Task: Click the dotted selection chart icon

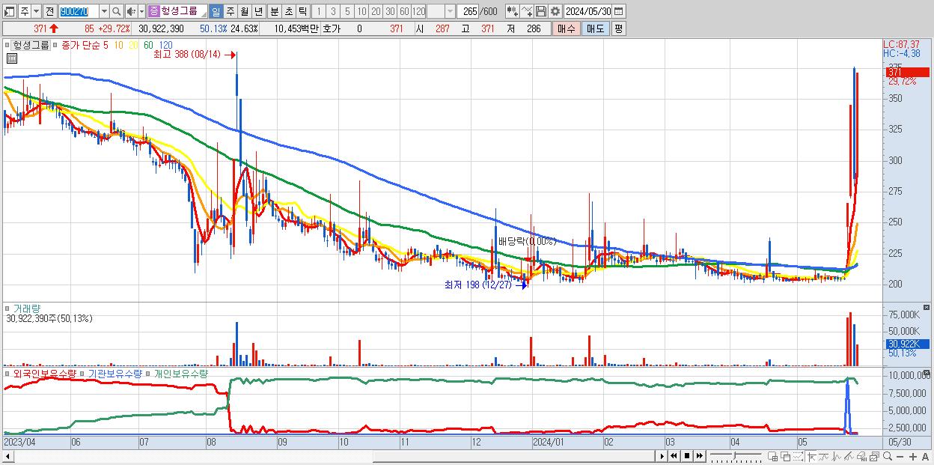Action: [798, 456]
